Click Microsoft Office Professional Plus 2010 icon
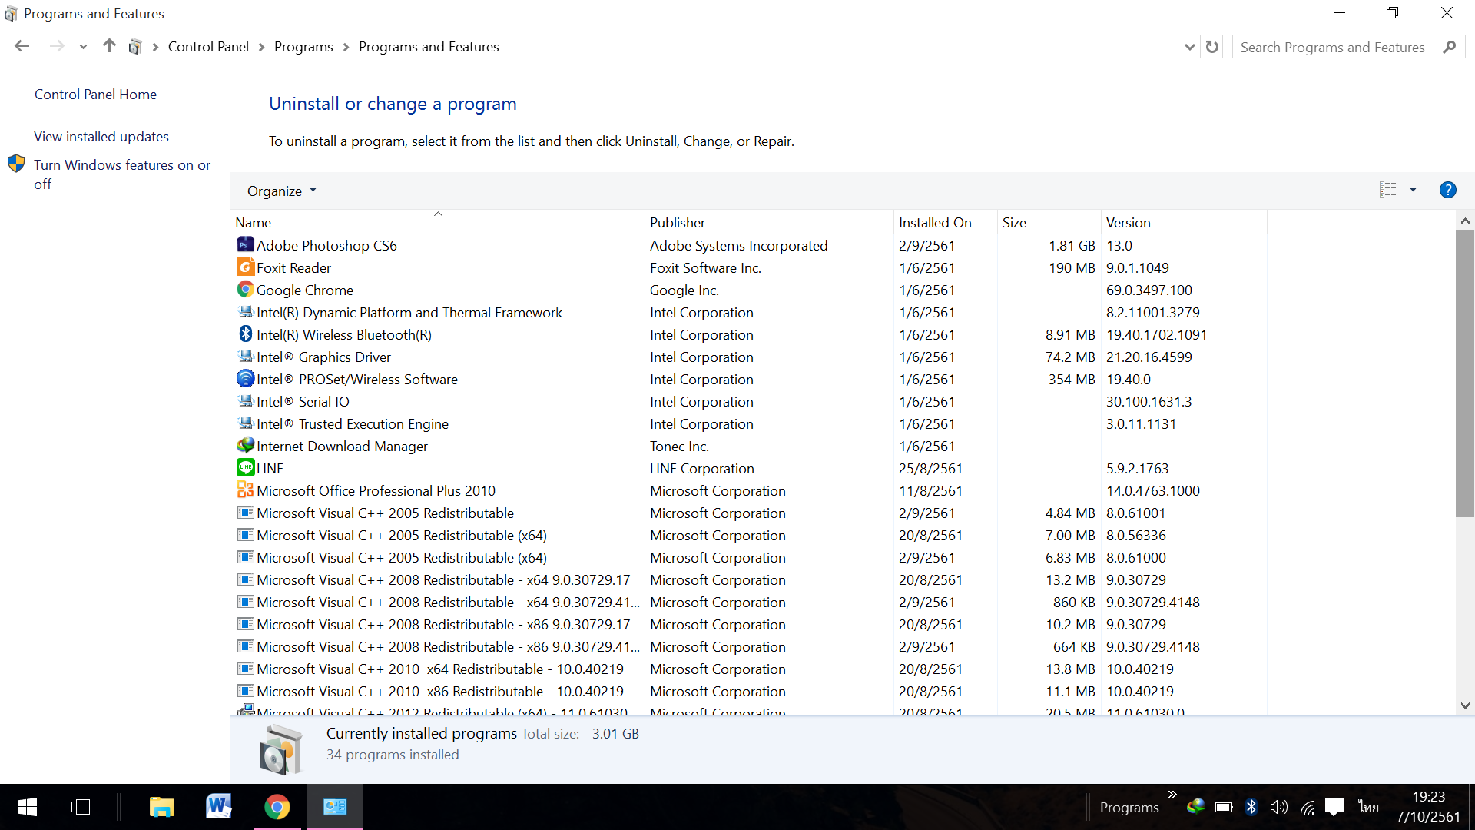Image resolution: width=1475 pixels, height=830 pixels. click(x=245, y=490)
